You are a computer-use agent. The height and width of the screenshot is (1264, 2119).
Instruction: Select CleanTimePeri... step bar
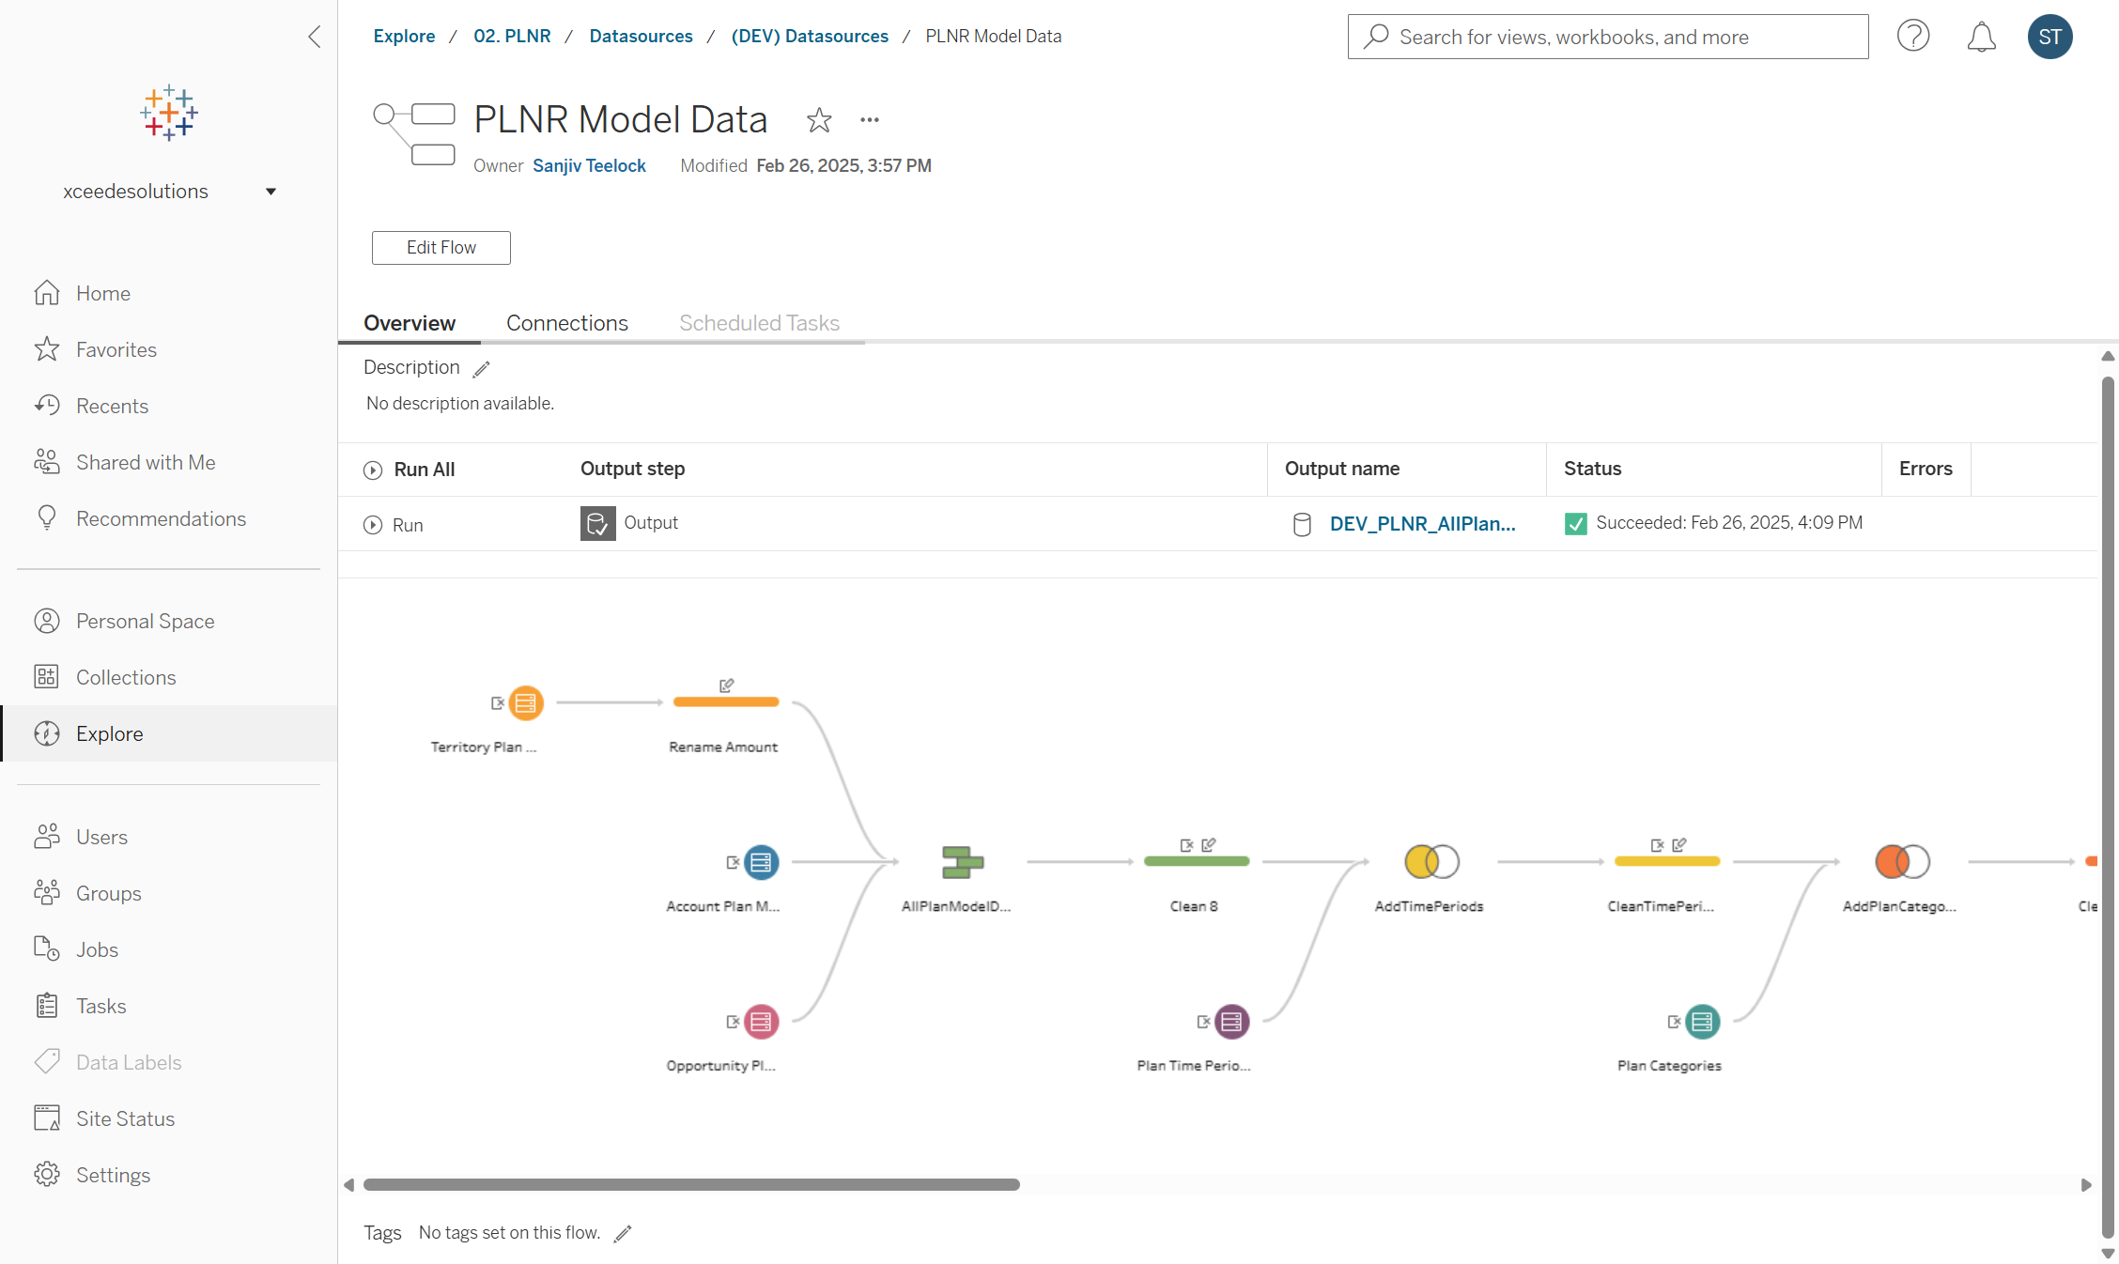tap(1667, 861)
